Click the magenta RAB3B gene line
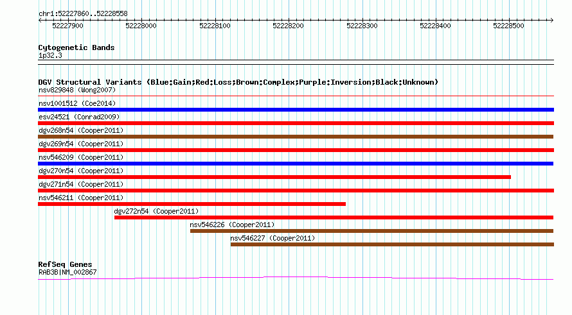Image resolution: width=572 pixels, height=315 pixels. (296, 278)
